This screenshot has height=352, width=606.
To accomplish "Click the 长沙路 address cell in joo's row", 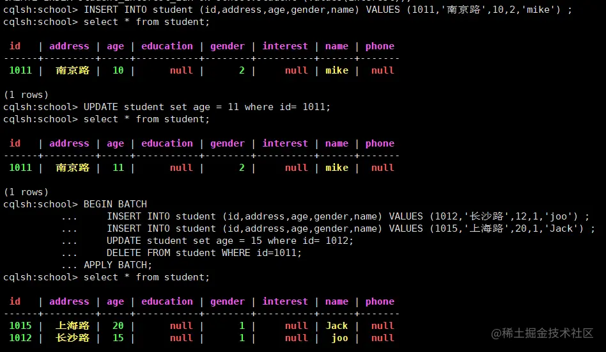I will pos(73,338).
